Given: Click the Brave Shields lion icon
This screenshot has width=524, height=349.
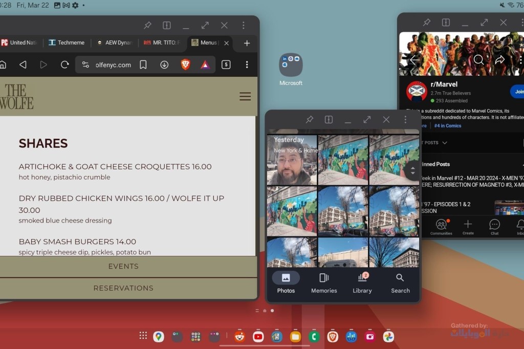Looking at the screenshot, I should 185,64.
